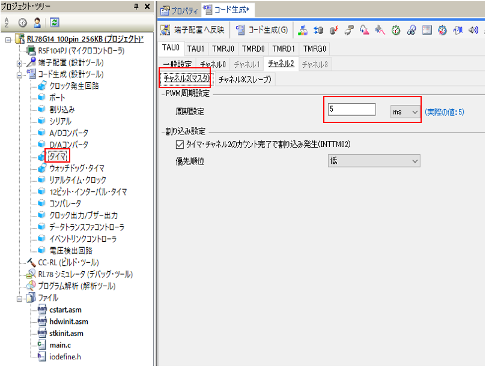
Task: Collapse the ファイル folder node
Action: point(19,298)
